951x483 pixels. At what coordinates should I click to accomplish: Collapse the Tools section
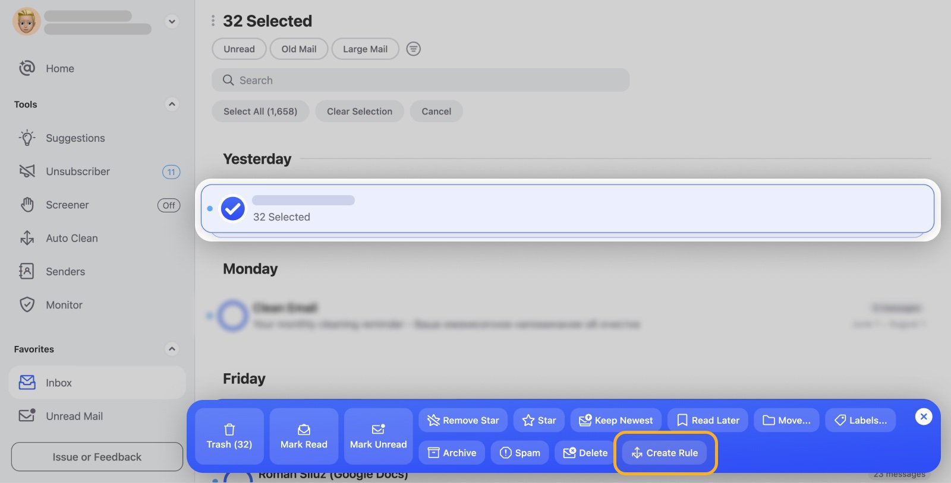pyautogui.click(x=171, y=104)
